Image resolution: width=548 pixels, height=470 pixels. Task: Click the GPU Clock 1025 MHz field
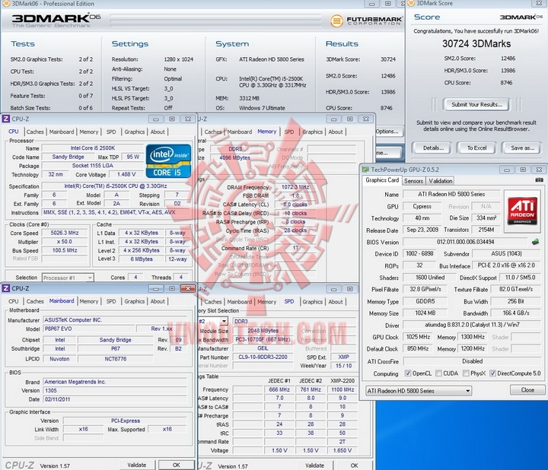pos(418,338)
